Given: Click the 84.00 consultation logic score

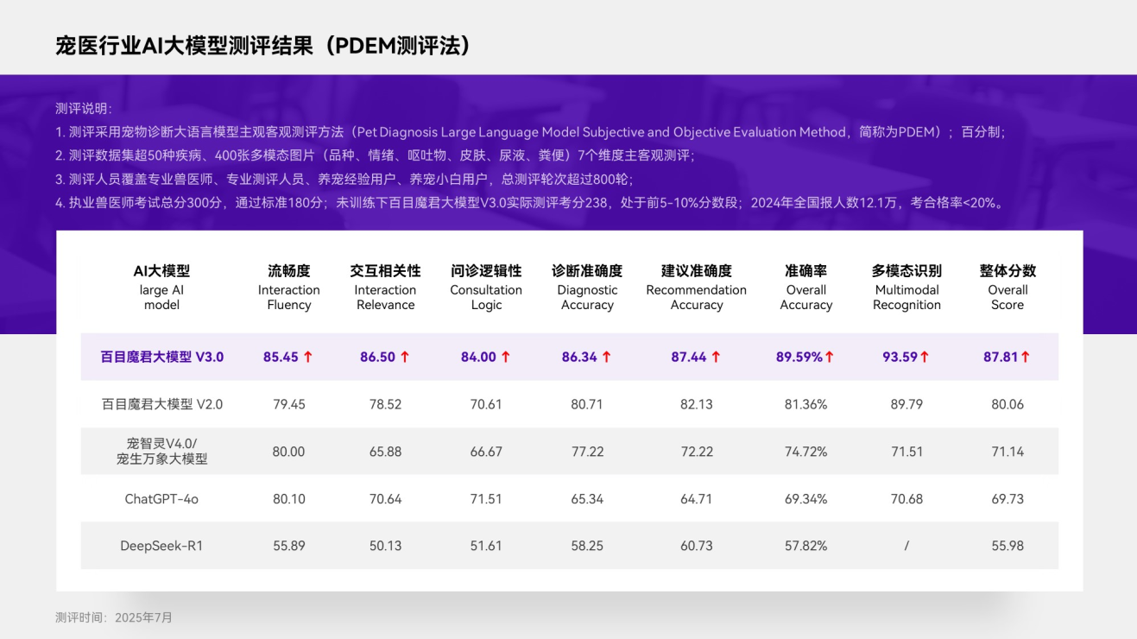Looking at the screenshot, I should coord(478,357).
